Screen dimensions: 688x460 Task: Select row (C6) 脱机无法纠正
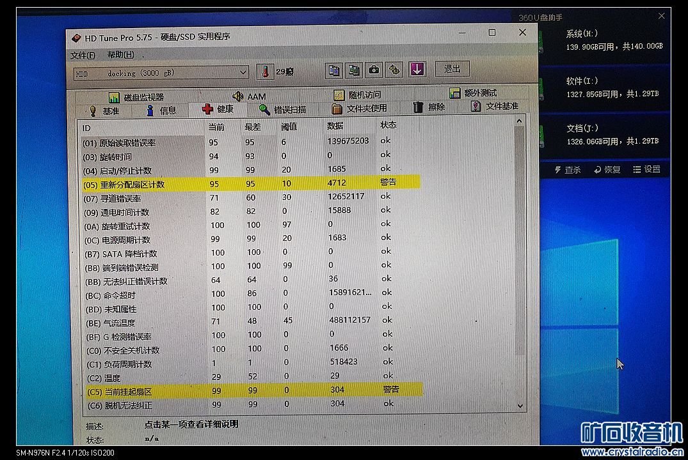[253, 405]
